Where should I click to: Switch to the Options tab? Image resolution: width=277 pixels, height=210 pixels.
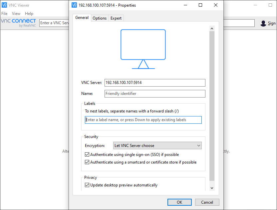(100, 18)
